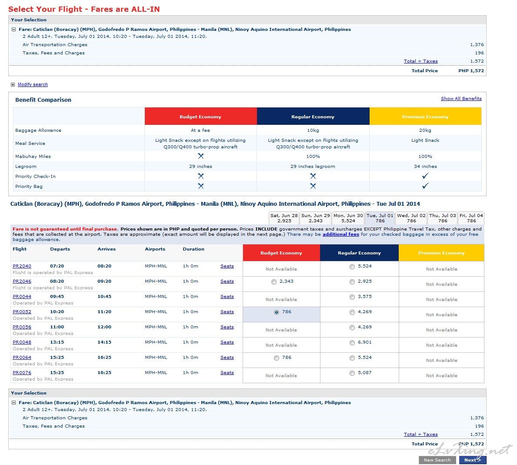Image resolution: width=517 pixels, height=465 pixels.
Task: Click the 07:20 departure time
Action: click(57, 266)
